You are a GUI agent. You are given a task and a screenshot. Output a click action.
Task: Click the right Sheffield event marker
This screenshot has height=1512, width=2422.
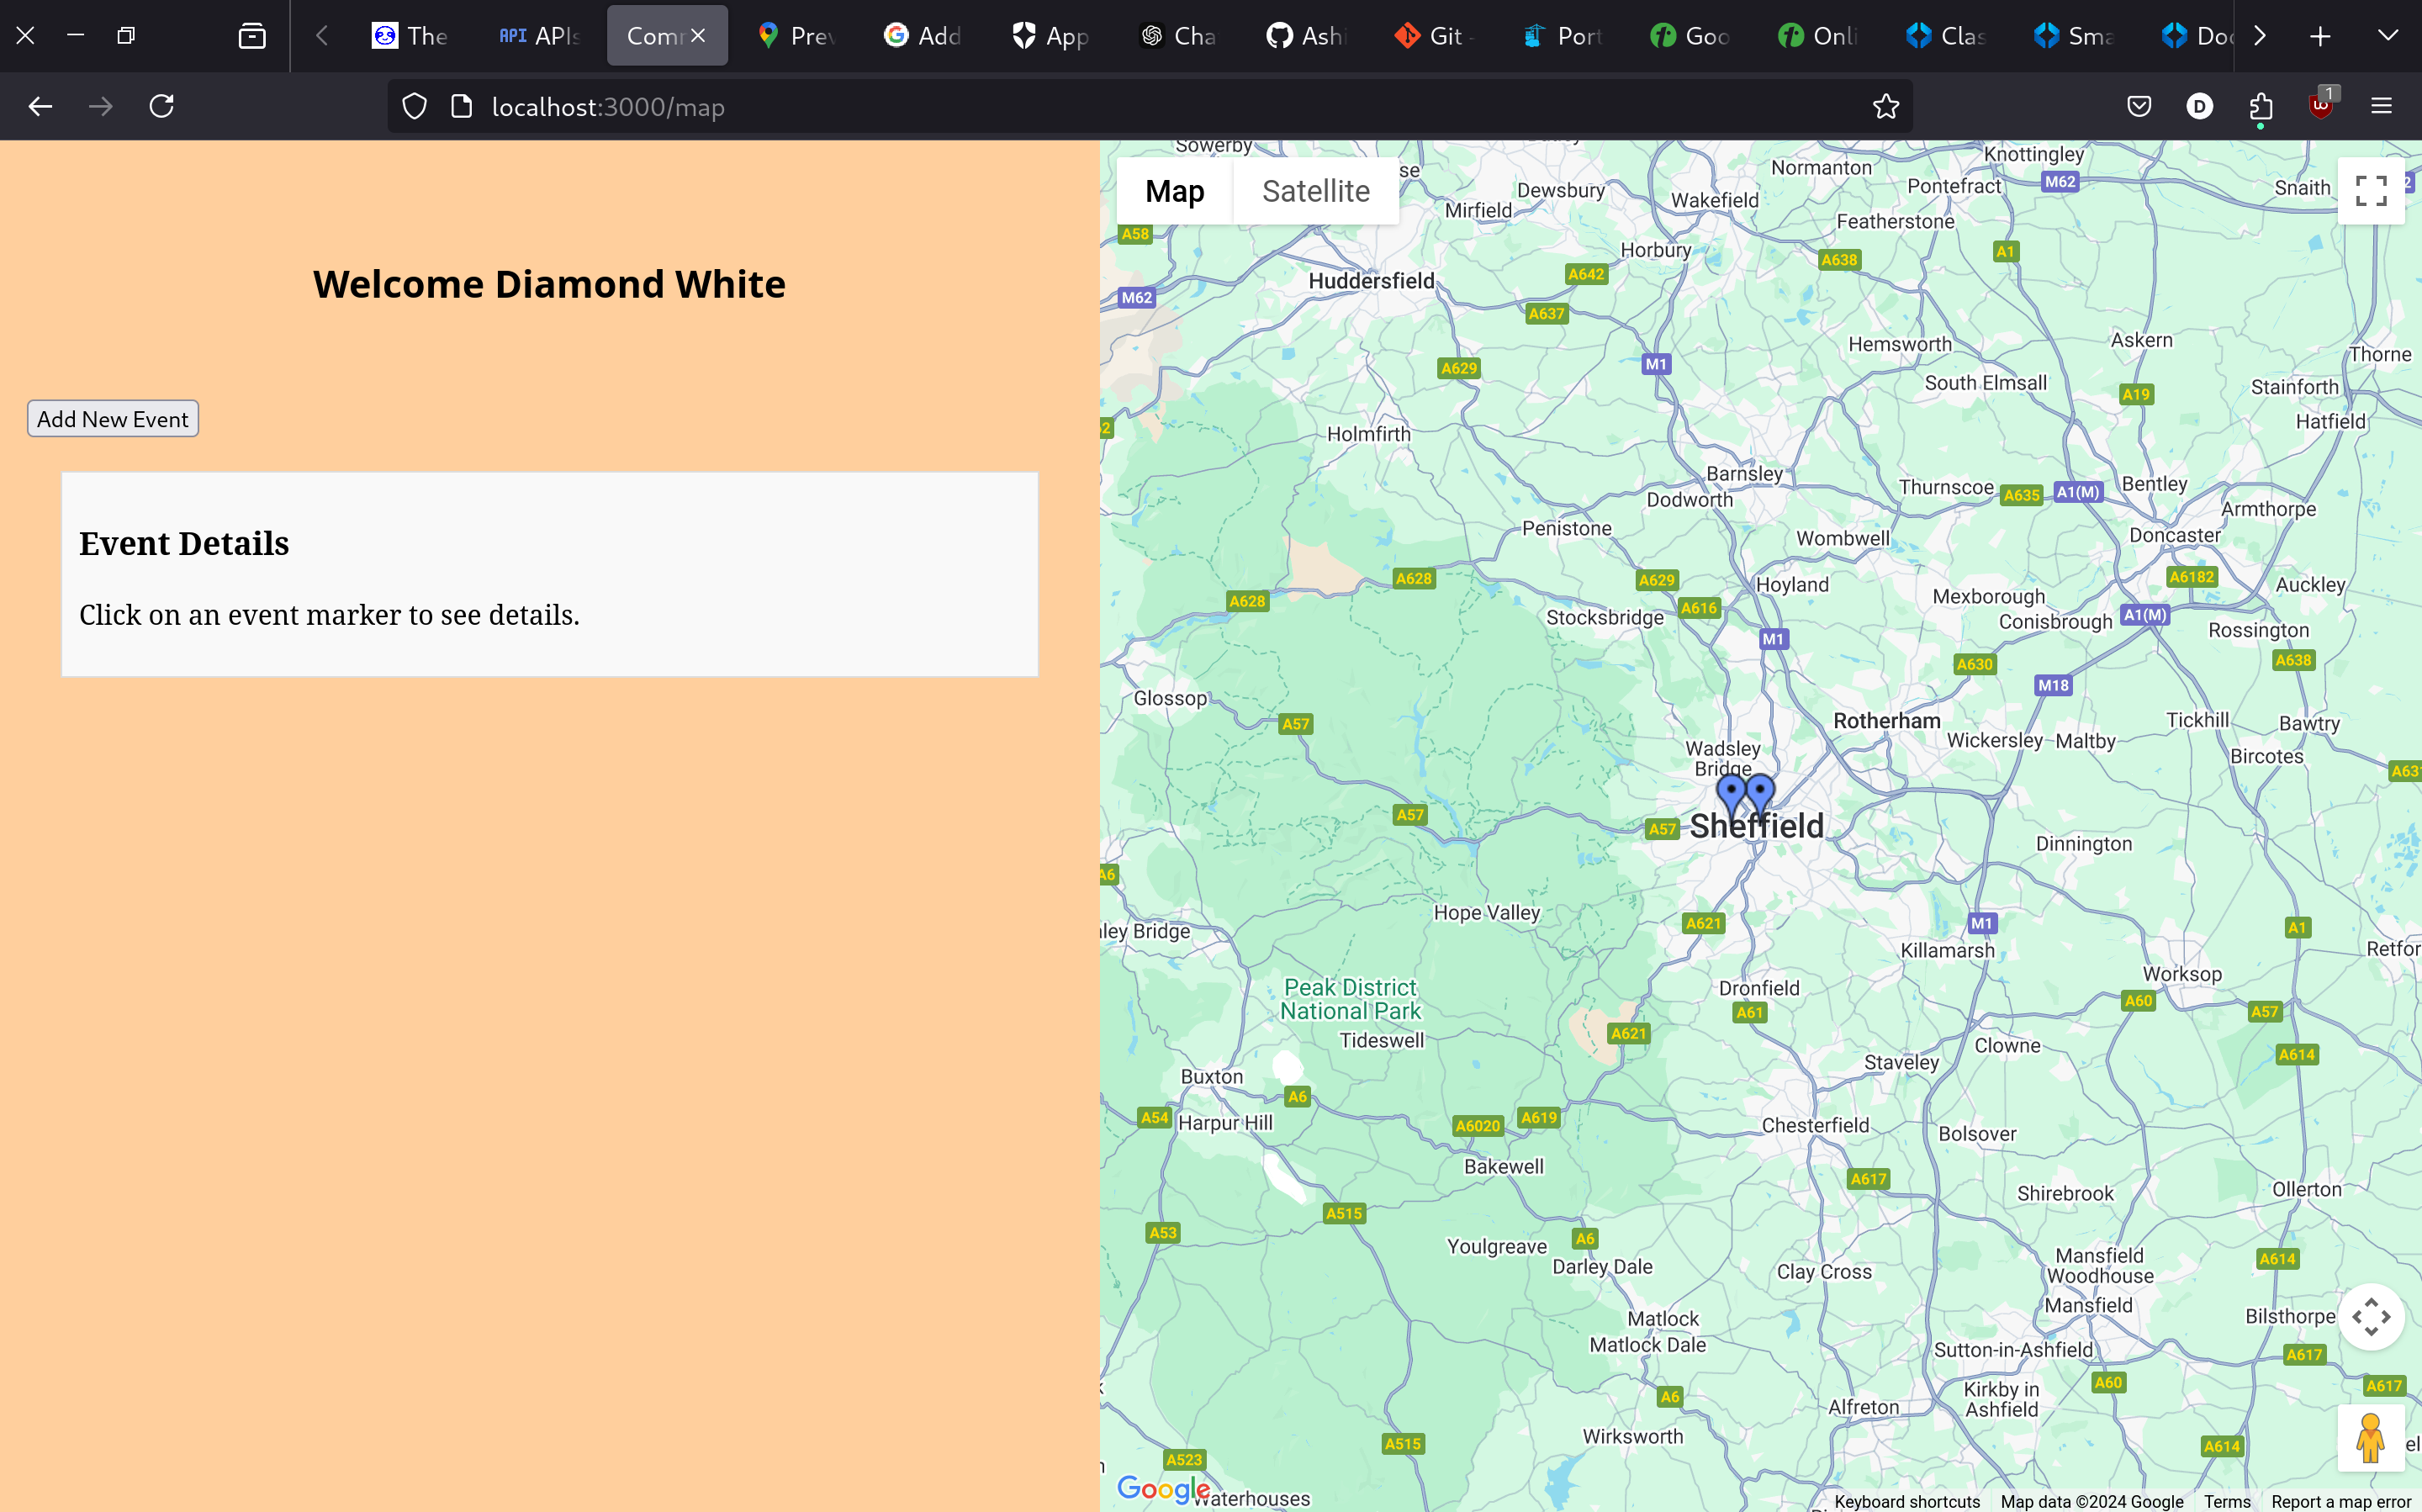[x=1761, y=791]
